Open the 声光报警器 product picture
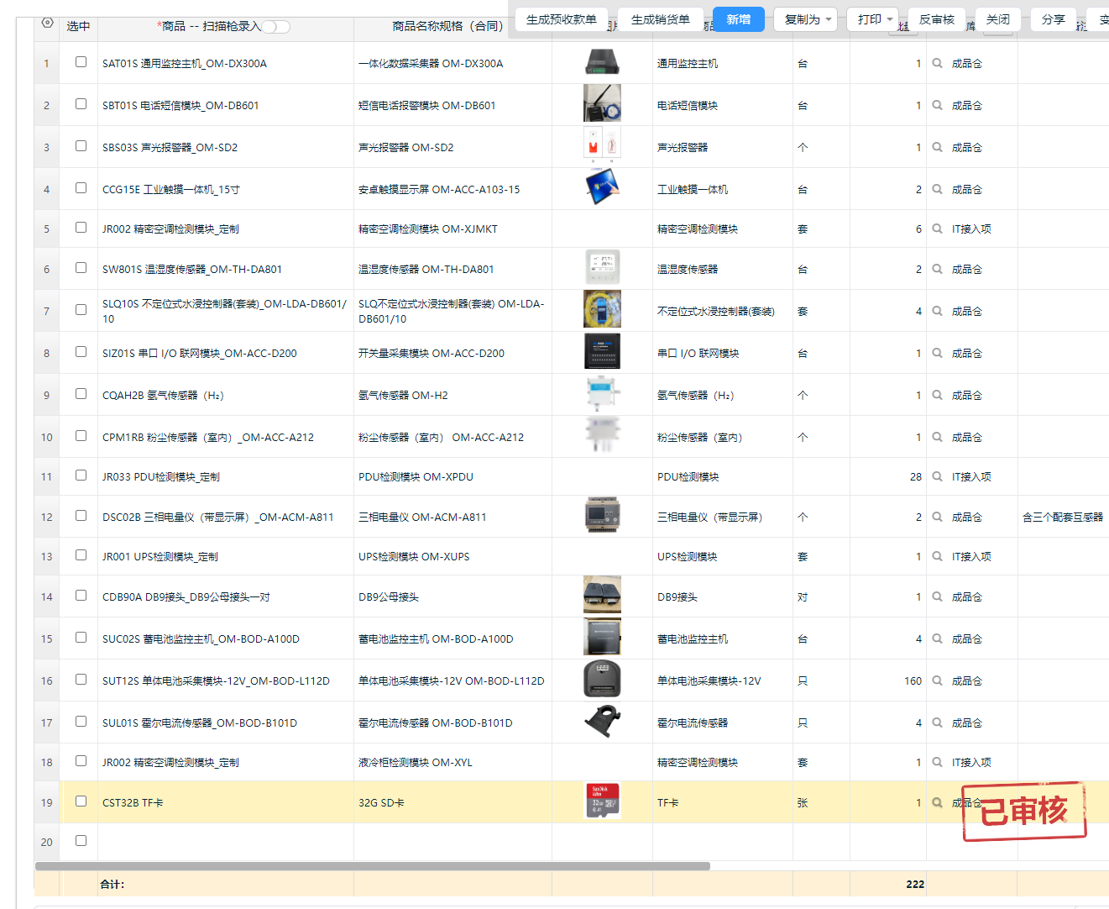Image resolution: width=1109 pixels, height=909 pixels. click(x=602, y=146)
